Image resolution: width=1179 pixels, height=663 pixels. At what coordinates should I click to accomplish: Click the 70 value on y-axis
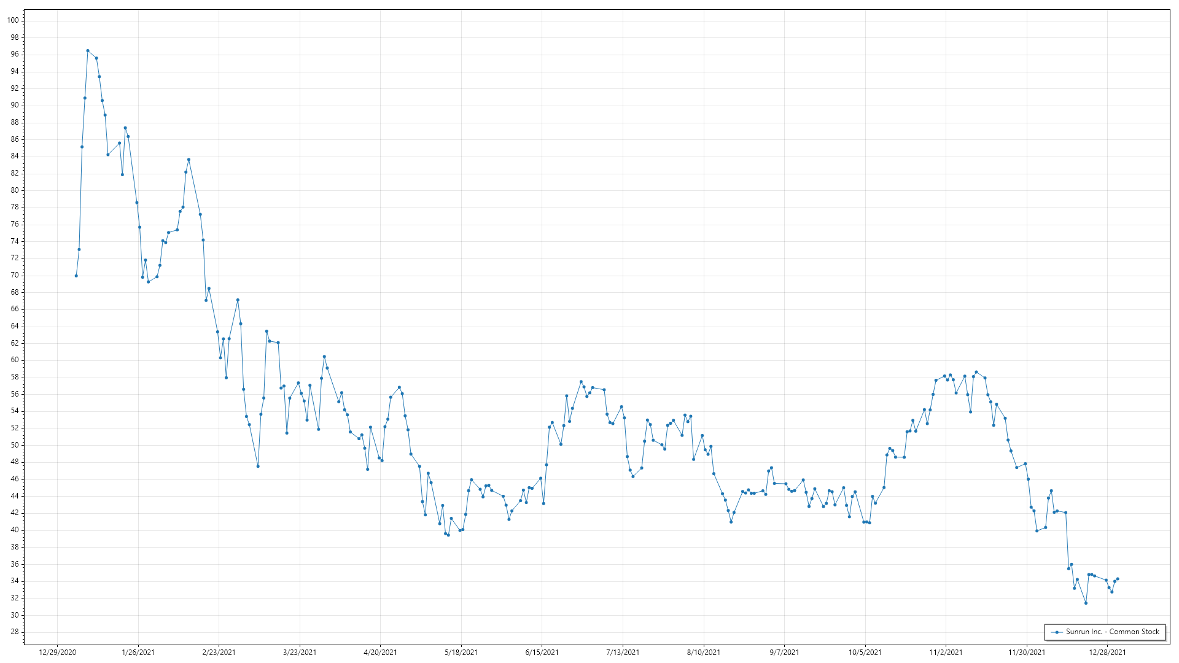pyautogui.click(x=14, y=276)
